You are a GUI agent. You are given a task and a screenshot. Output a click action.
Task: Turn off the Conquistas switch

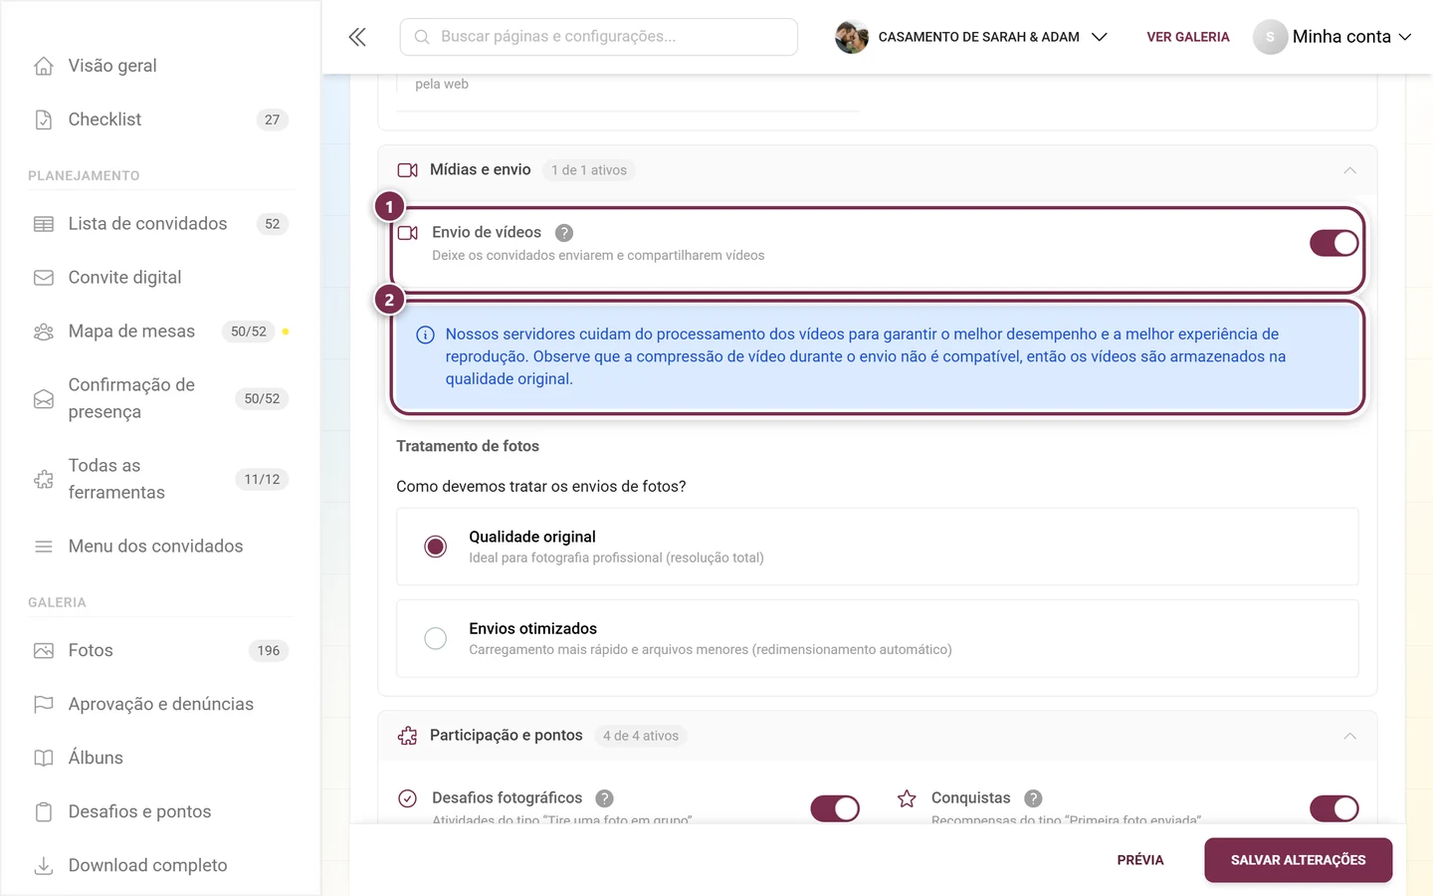[x=1333, y=808]
